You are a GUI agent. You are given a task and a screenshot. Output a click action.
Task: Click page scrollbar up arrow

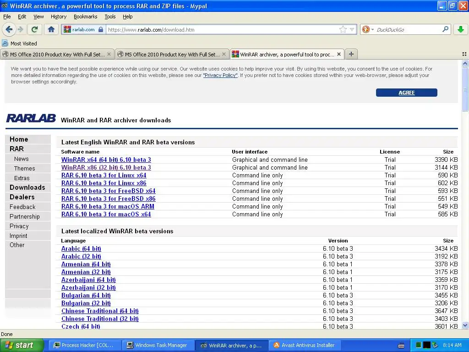tap(465, 63)
